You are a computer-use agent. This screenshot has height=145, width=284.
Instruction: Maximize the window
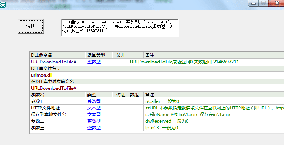[x=264, y=3]
